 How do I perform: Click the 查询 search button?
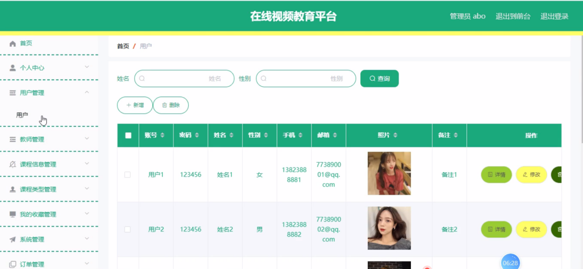(x=379, y=79)
